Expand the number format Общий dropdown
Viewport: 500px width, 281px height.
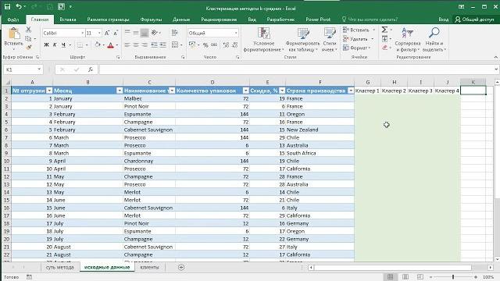pyautogui.click(x=236, y=33)
